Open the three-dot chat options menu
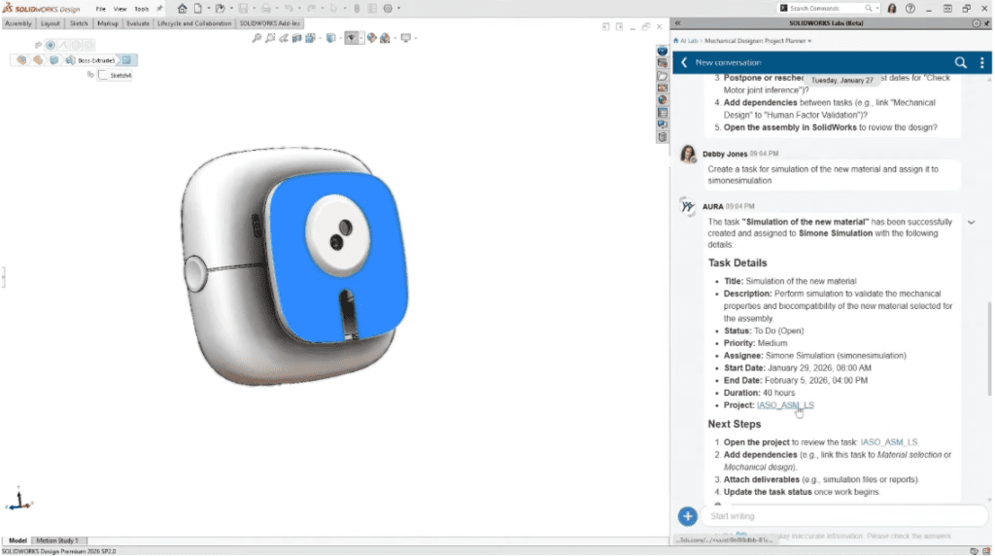The width and height of the screenshot is (995, 556). tap(982, 62)
